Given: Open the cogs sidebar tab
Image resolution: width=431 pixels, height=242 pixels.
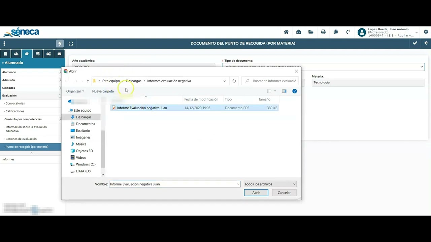Looking at the screenshot, I should pos(48,54).
